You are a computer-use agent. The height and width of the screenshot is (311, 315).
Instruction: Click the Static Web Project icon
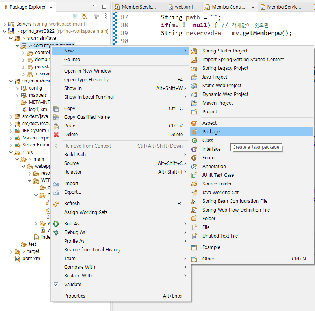pos(194,86)
